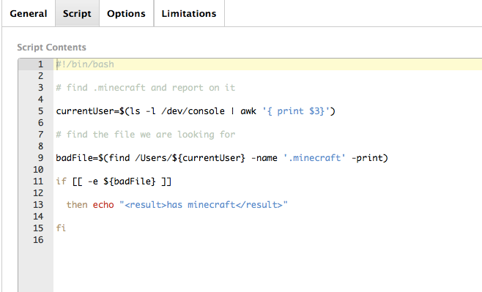Click the Script Contents label
The width and height of the screenshot is (482, 292).
(x=51, y=48)
